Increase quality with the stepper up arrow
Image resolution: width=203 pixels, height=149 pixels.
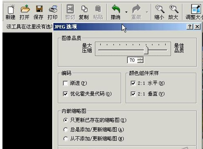[140, 58]
